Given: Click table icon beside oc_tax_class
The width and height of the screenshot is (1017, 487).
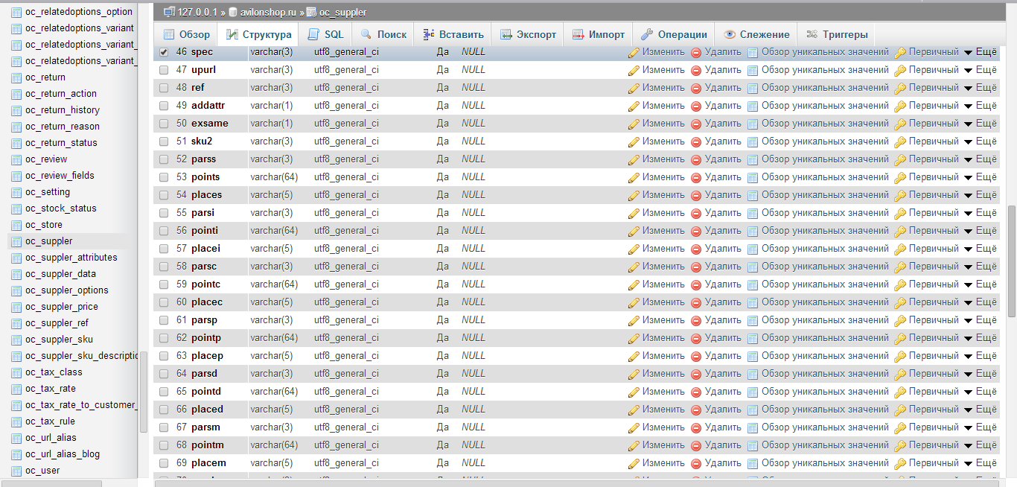Looking at the screenshot, I should pyautogui.click(x=16, y=372).
